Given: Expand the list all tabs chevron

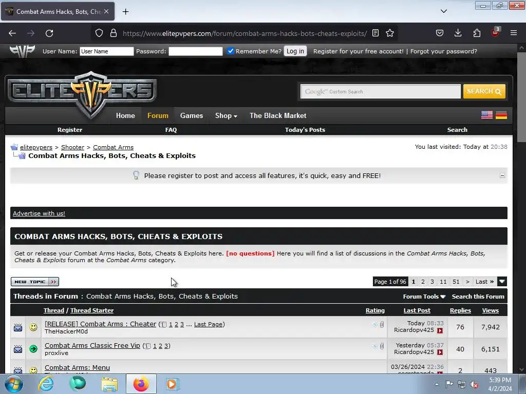Looking at the screenshot, I should [x=443, y=11].
